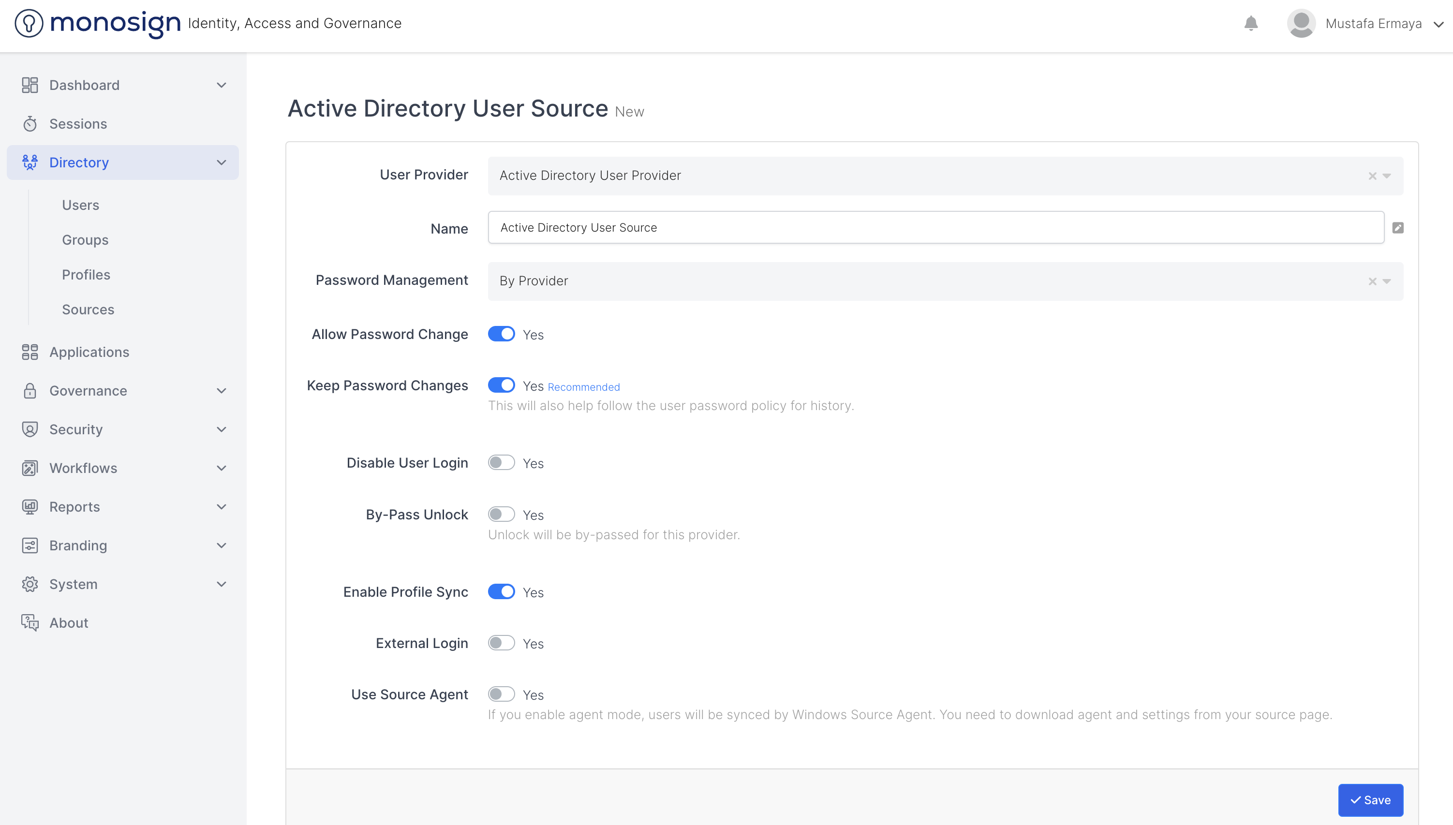1453x825 pixels.
Task: Click the user avatar image
Action: point(1301,23)
